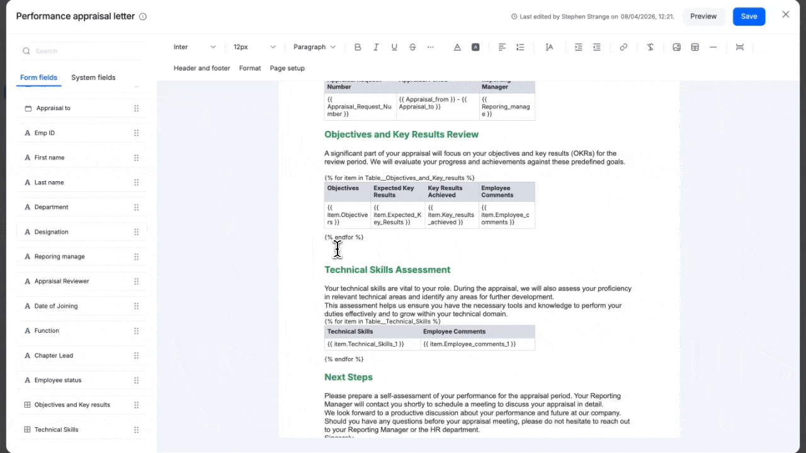The image size is (806, 453).
Task: Toggle underline text formatting
Action: click(x=394, y=47)
